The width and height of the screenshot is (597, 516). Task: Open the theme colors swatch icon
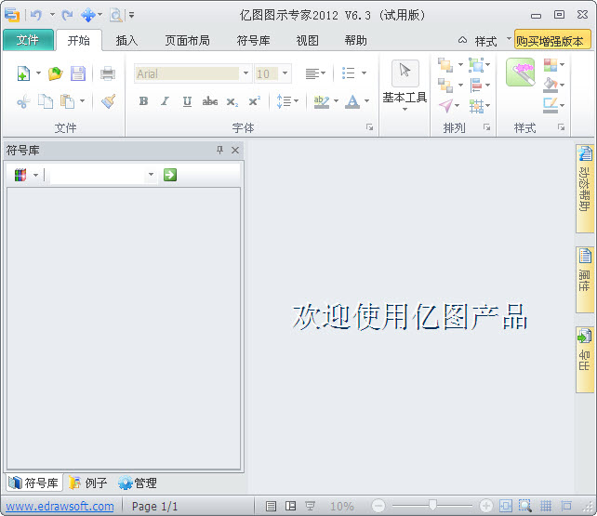tap(551, 65)
